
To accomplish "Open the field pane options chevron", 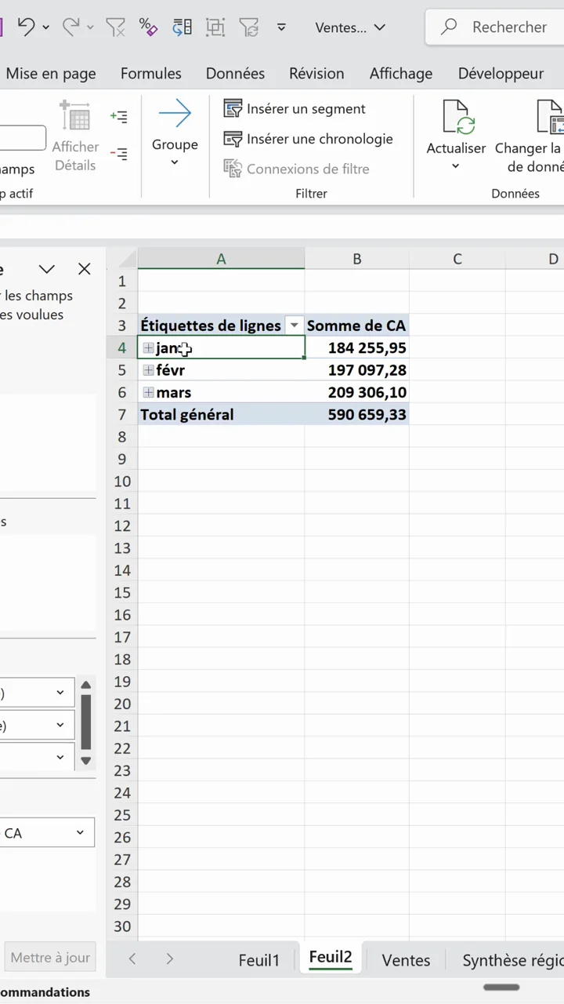I will pyautogui.click(x=47, y=269).
